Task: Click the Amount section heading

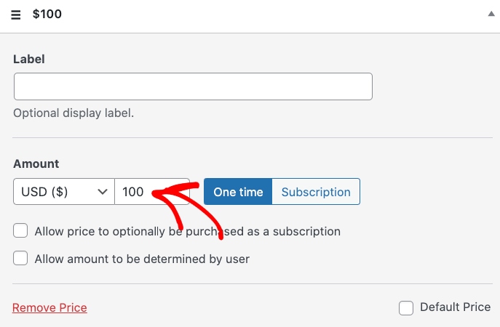Action: coord(36,164)
